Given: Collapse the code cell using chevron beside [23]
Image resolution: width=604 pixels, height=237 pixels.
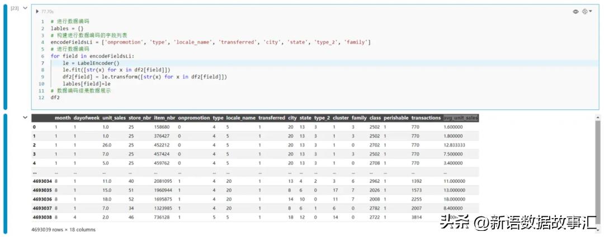Looking at the screenshot, I should pos(25,8).
